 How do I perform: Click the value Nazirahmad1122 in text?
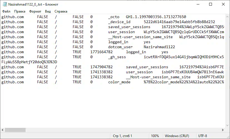(x=159, y=47)
